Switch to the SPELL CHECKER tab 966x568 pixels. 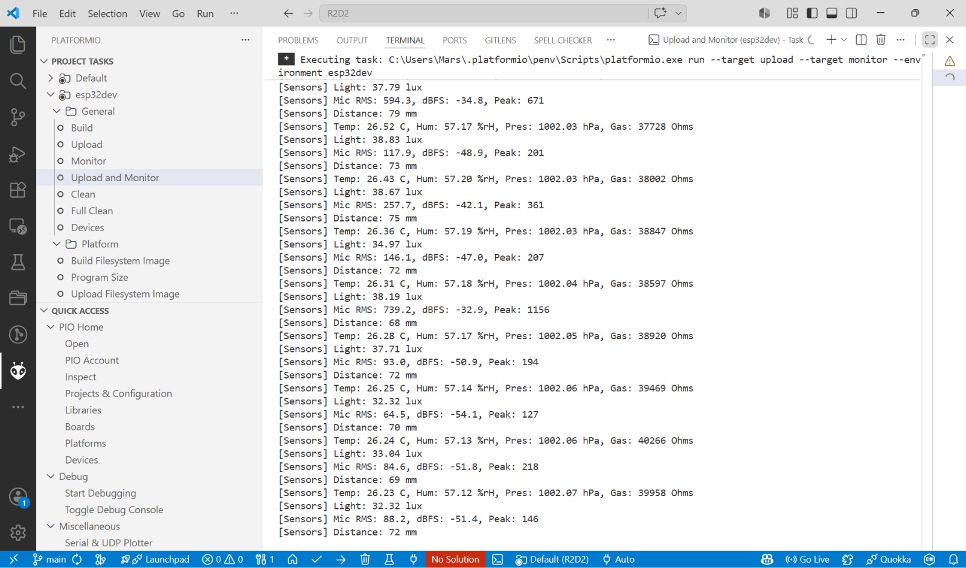(563, 40)
